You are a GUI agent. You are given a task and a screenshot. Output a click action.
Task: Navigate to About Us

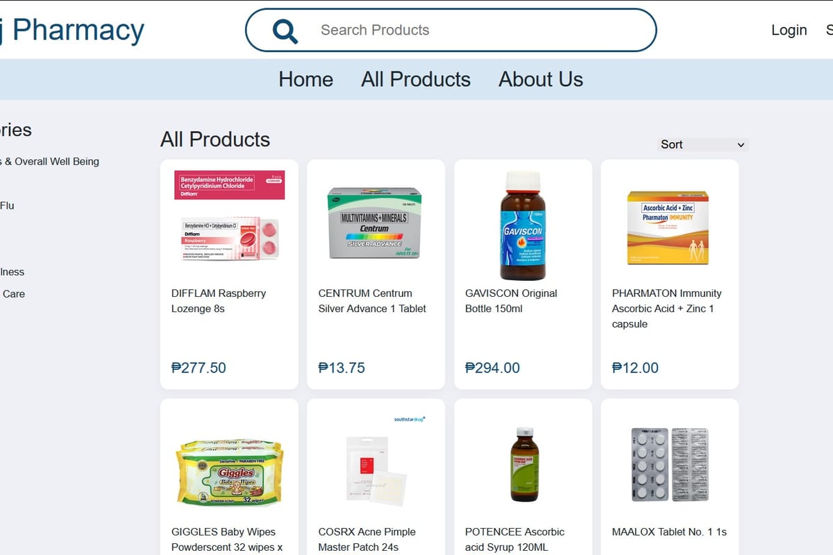coord(541,79)
